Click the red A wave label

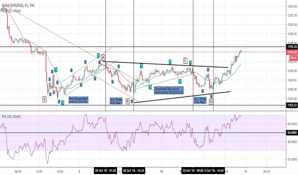click(103, 58)
